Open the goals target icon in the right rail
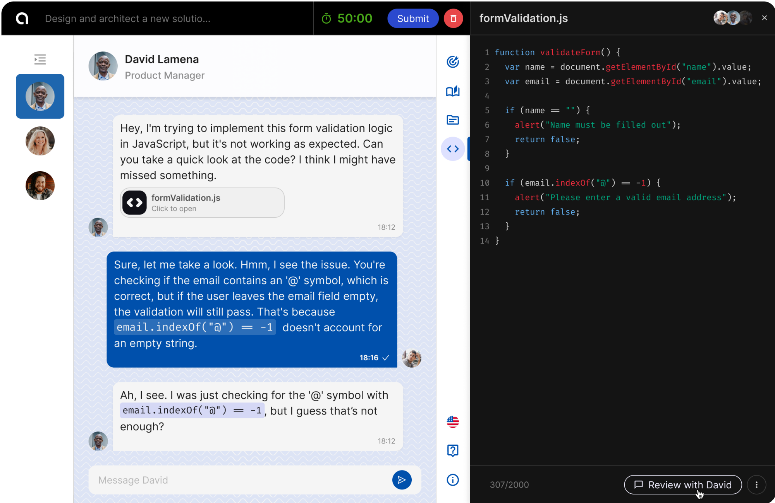Image resolution: width=775 pixels, height=503 pixels. pyautogui.click(x=453, y=62)
